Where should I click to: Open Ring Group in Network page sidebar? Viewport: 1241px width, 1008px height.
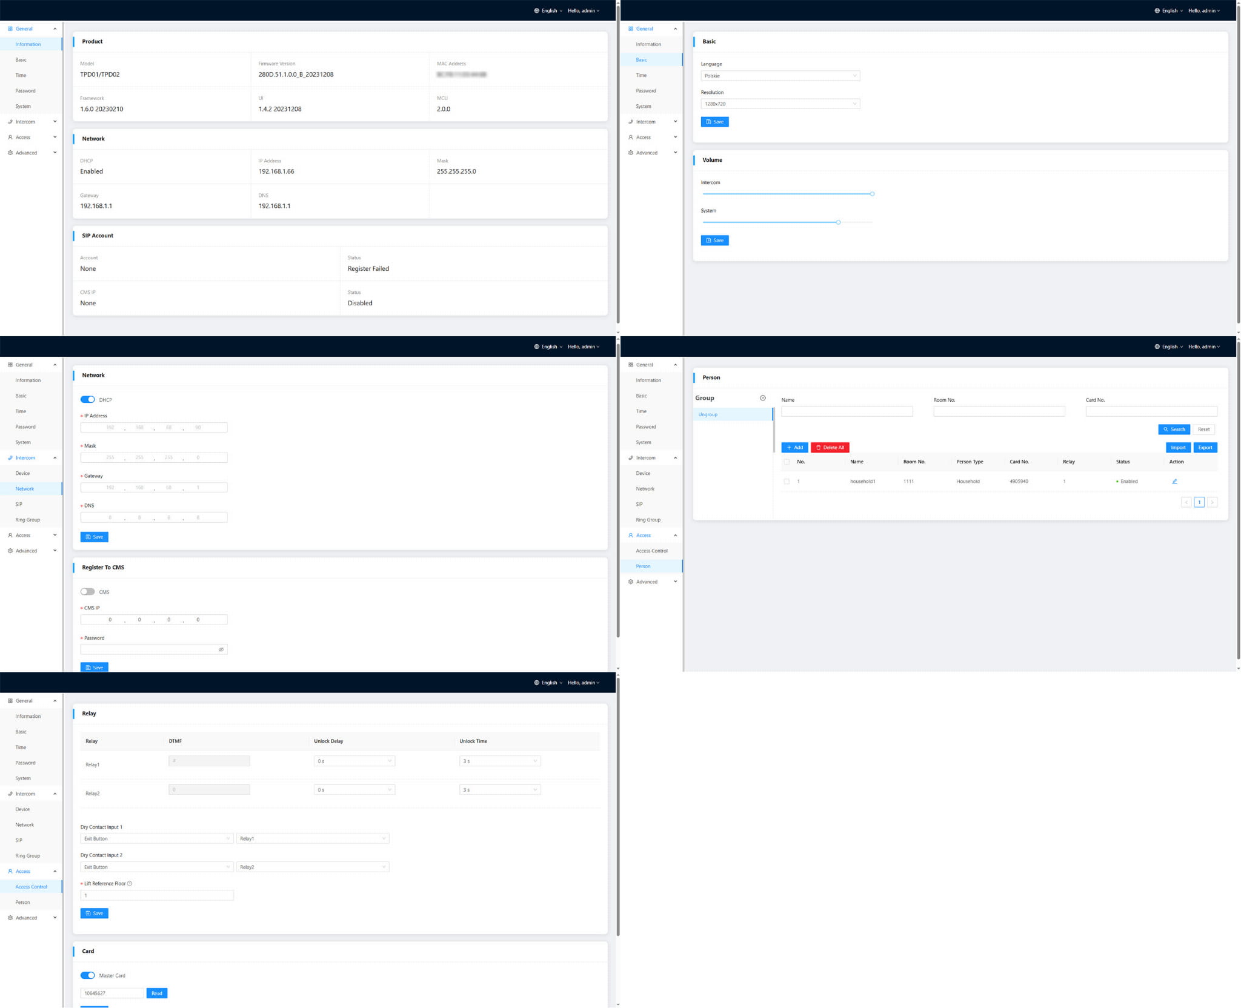coord(28,520)
